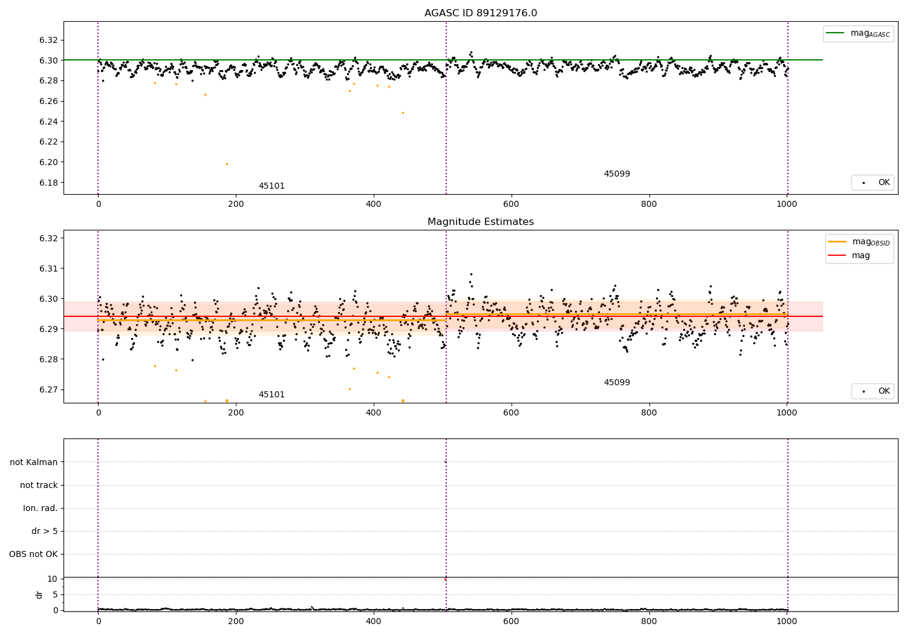The height and width of the screenshot is (635, 907).
Task: Click the 6.28 tick label in middle plot
Action: [48, 360]
